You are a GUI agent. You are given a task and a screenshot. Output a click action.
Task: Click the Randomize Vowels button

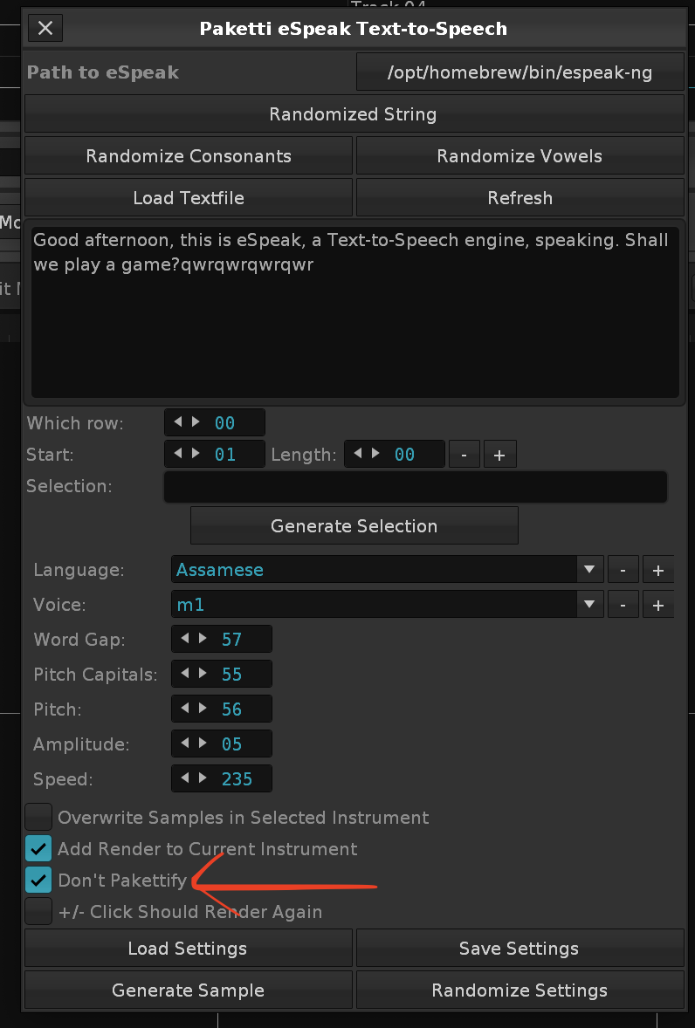click(520, 156)
